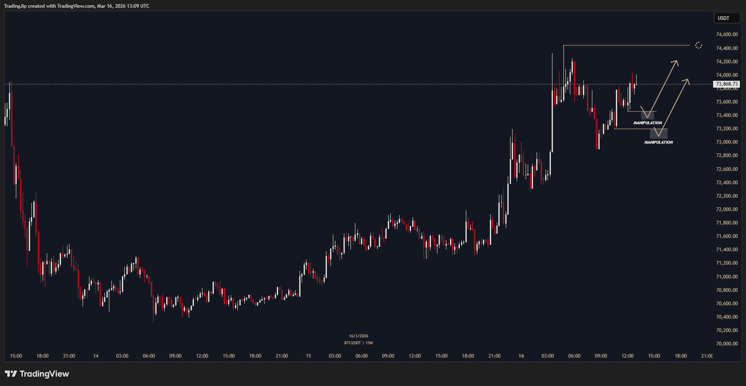Click the '16' date label on time axis
The width and height of the screenshot is (746, 386).
coord(521,356)
